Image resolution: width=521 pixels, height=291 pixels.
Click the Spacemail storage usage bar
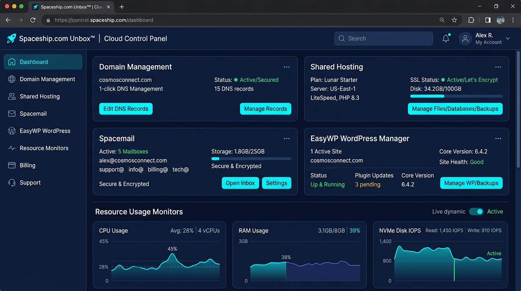[x=251, y=159]
